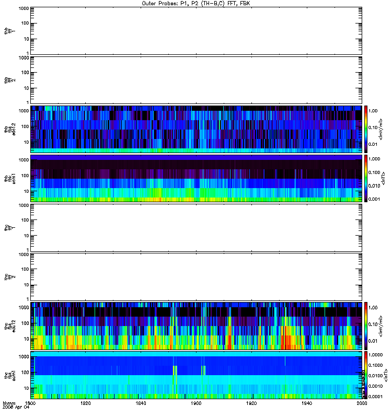Click the empty thb fff 1 plot panel

[197, 31]
